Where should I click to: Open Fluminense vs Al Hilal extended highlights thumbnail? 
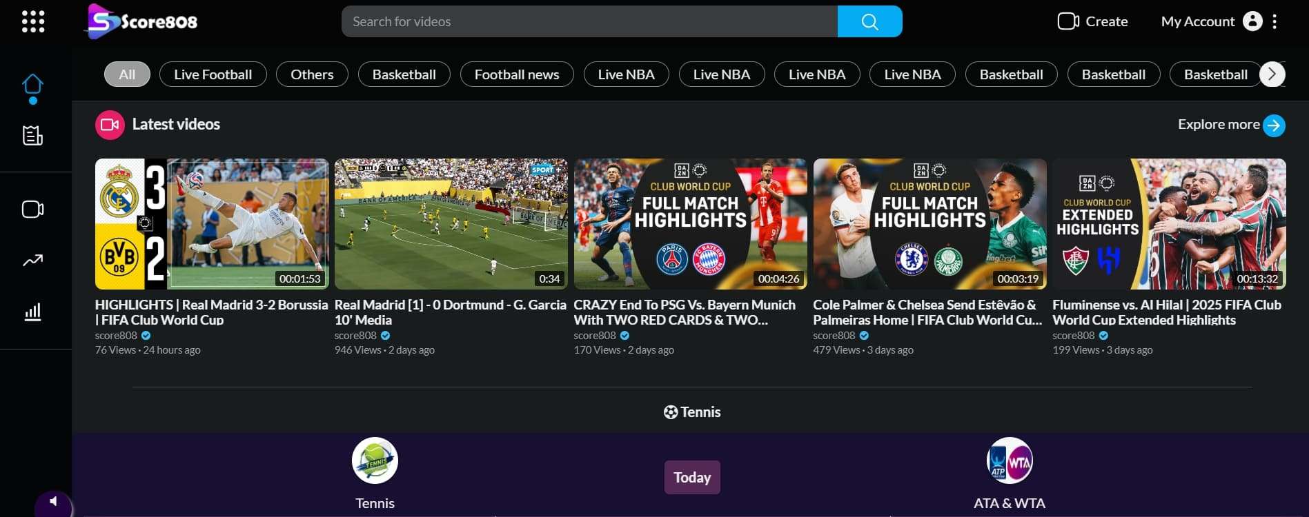pyautogui.click(x=1169, y=224)
